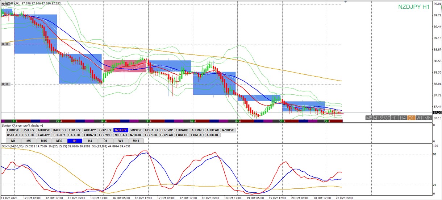This screenshot has width=442, height=200.
Task: Switch symbol to EURJPY
Action: tap(75, 130)
